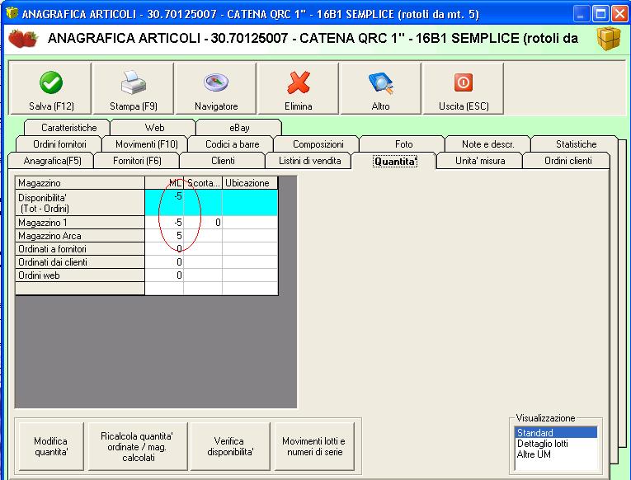Select Dettaglio lotti in Visualizzazione list
Viewport: 631px width, 480px height.
555,444
